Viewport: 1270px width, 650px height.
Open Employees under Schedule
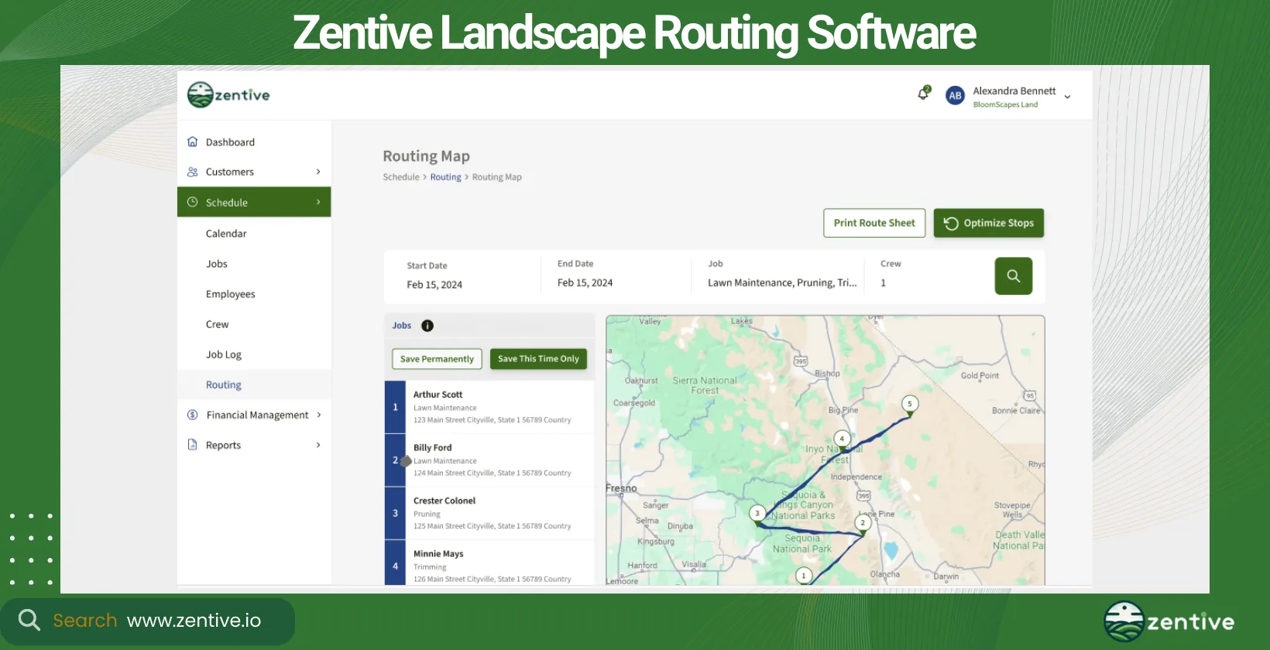(230, 294)
